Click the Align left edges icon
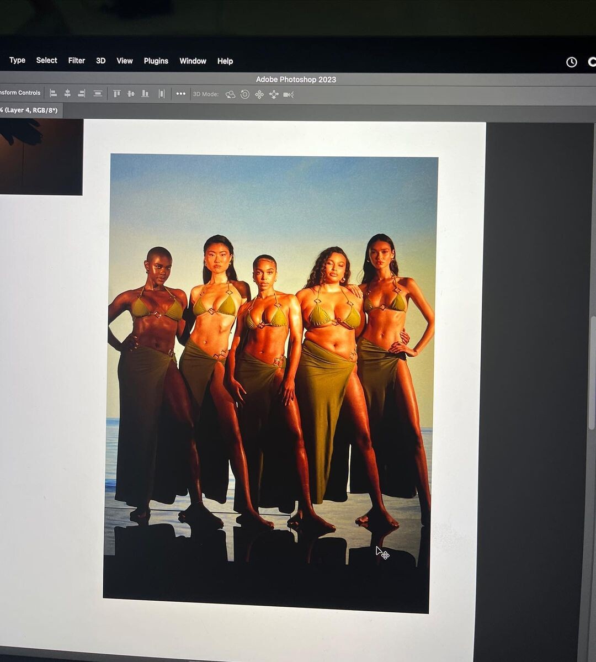Screen dimensions: 596x662 pyautogui.click(x=54, y=93)
